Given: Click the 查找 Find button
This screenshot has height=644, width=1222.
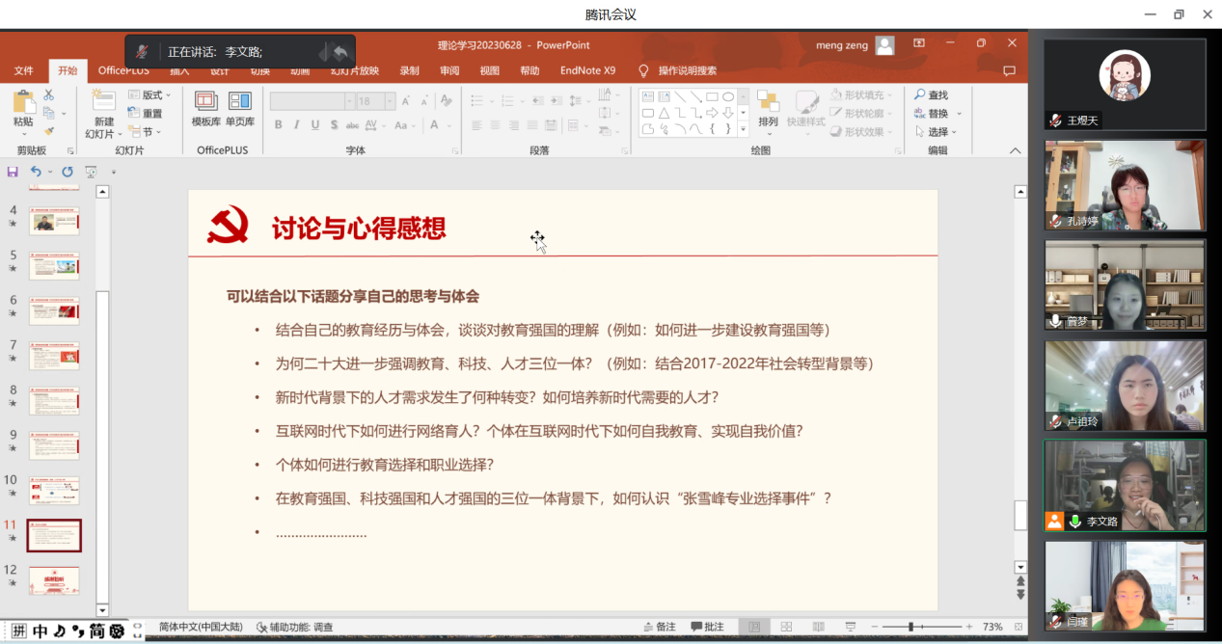Looking at the screenshot, I should coord(932,95).
